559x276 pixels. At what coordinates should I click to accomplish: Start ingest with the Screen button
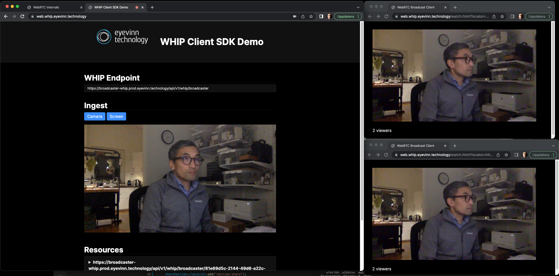(x=116, y=116)
